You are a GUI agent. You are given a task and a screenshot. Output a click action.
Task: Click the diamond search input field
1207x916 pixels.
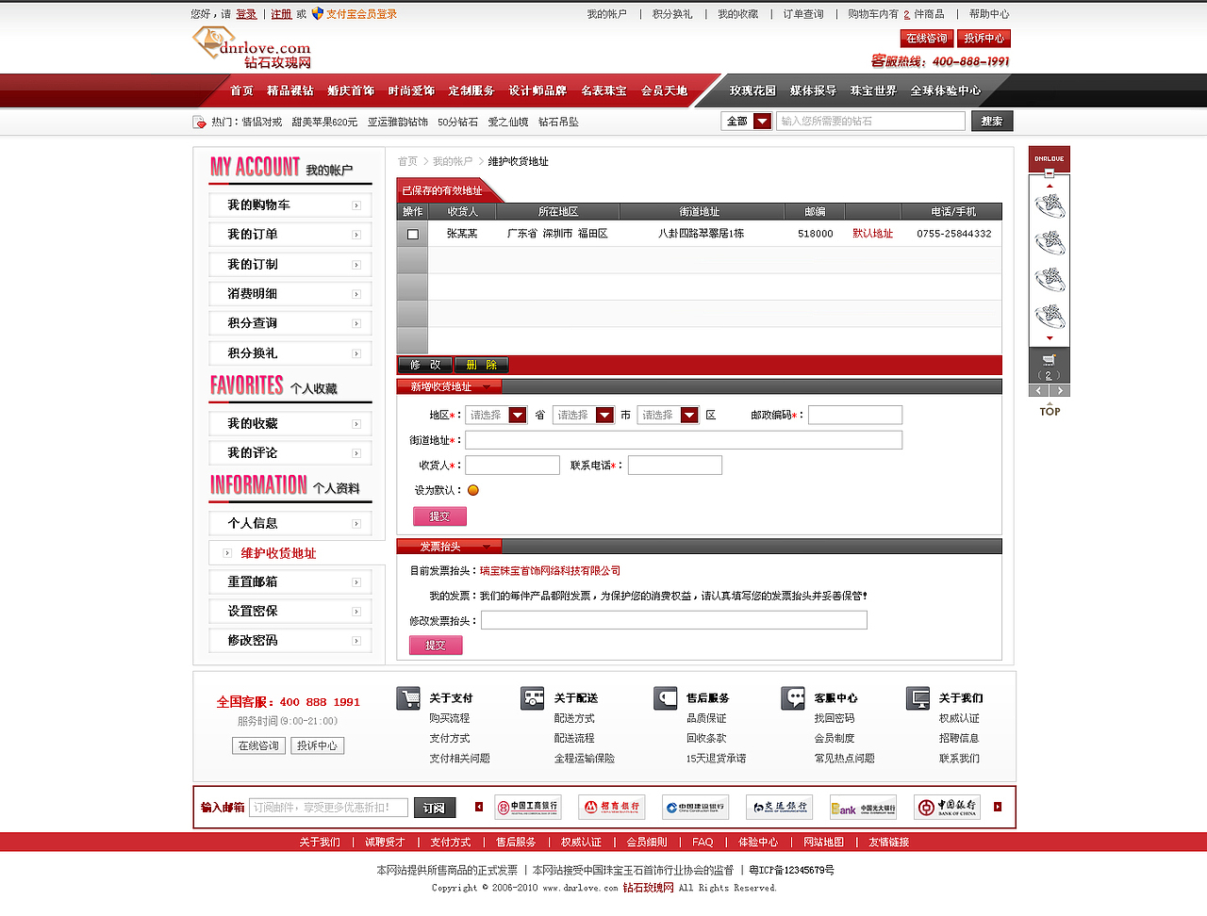[x=870, y=121]
